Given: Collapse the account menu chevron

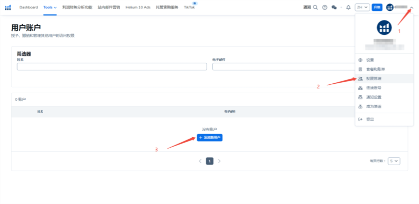Looking at the screenshot, I should tap(411, 7).
